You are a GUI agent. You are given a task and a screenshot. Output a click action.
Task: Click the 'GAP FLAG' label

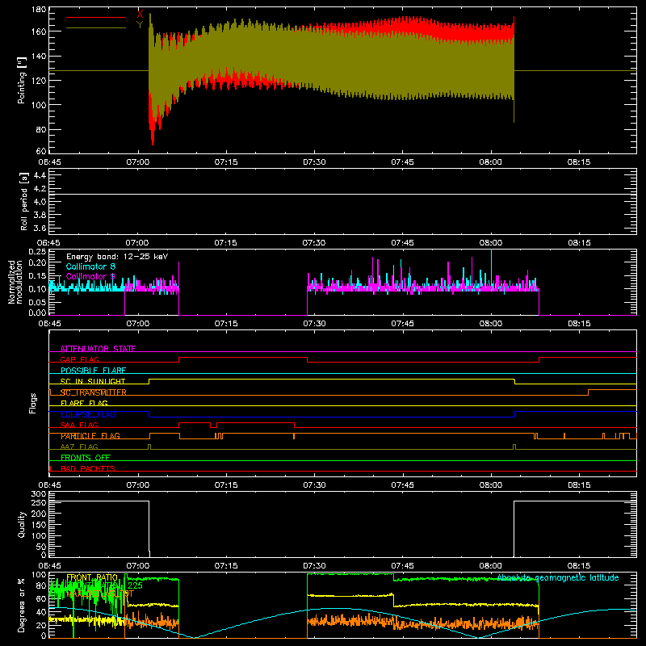click(79, 359)
